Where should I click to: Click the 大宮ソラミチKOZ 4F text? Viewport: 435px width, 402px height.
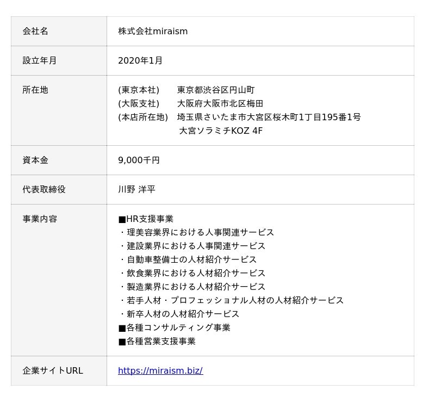click(x=221, y=131)
